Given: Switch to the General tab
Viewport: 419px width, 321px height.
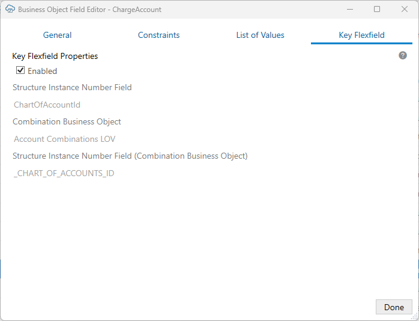Looking at the screenshot, I should [57, 35].
